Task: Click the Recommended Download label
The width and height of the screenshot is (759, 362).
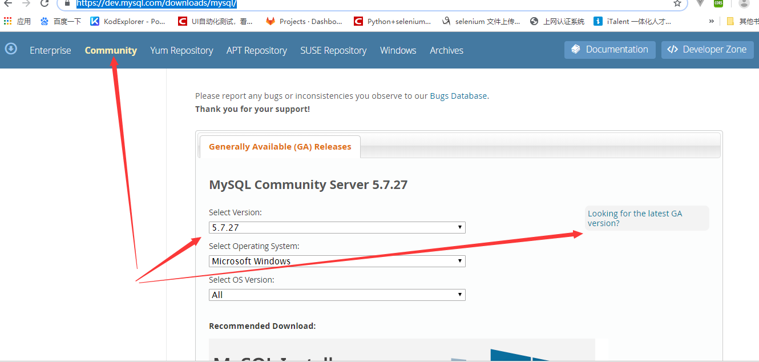Action: coord(263,326)
